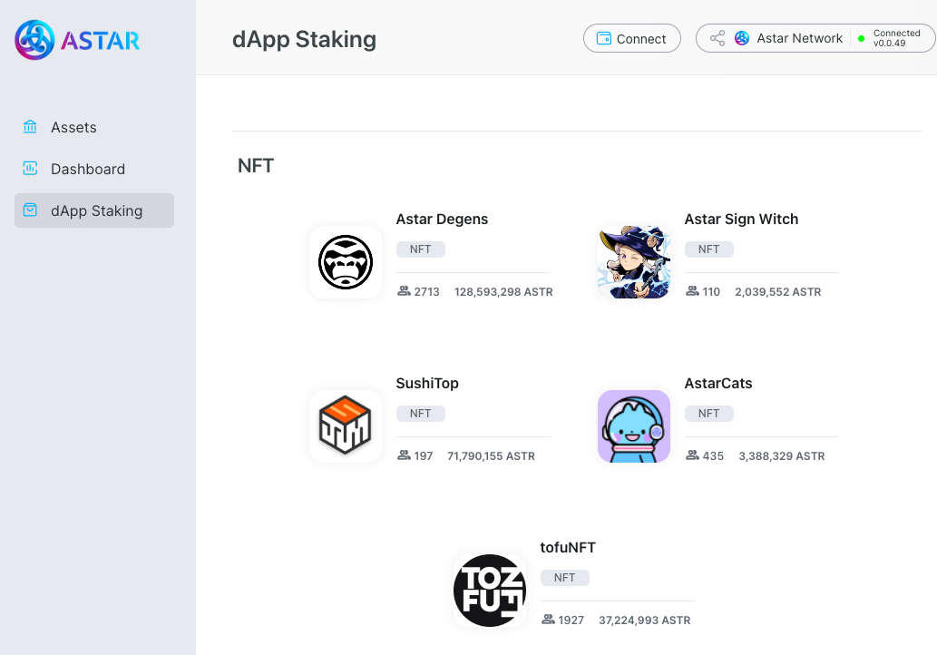This screenshot has width=937, height=655.
Task: Click the Connect wallet button
Action: [631, 38]
